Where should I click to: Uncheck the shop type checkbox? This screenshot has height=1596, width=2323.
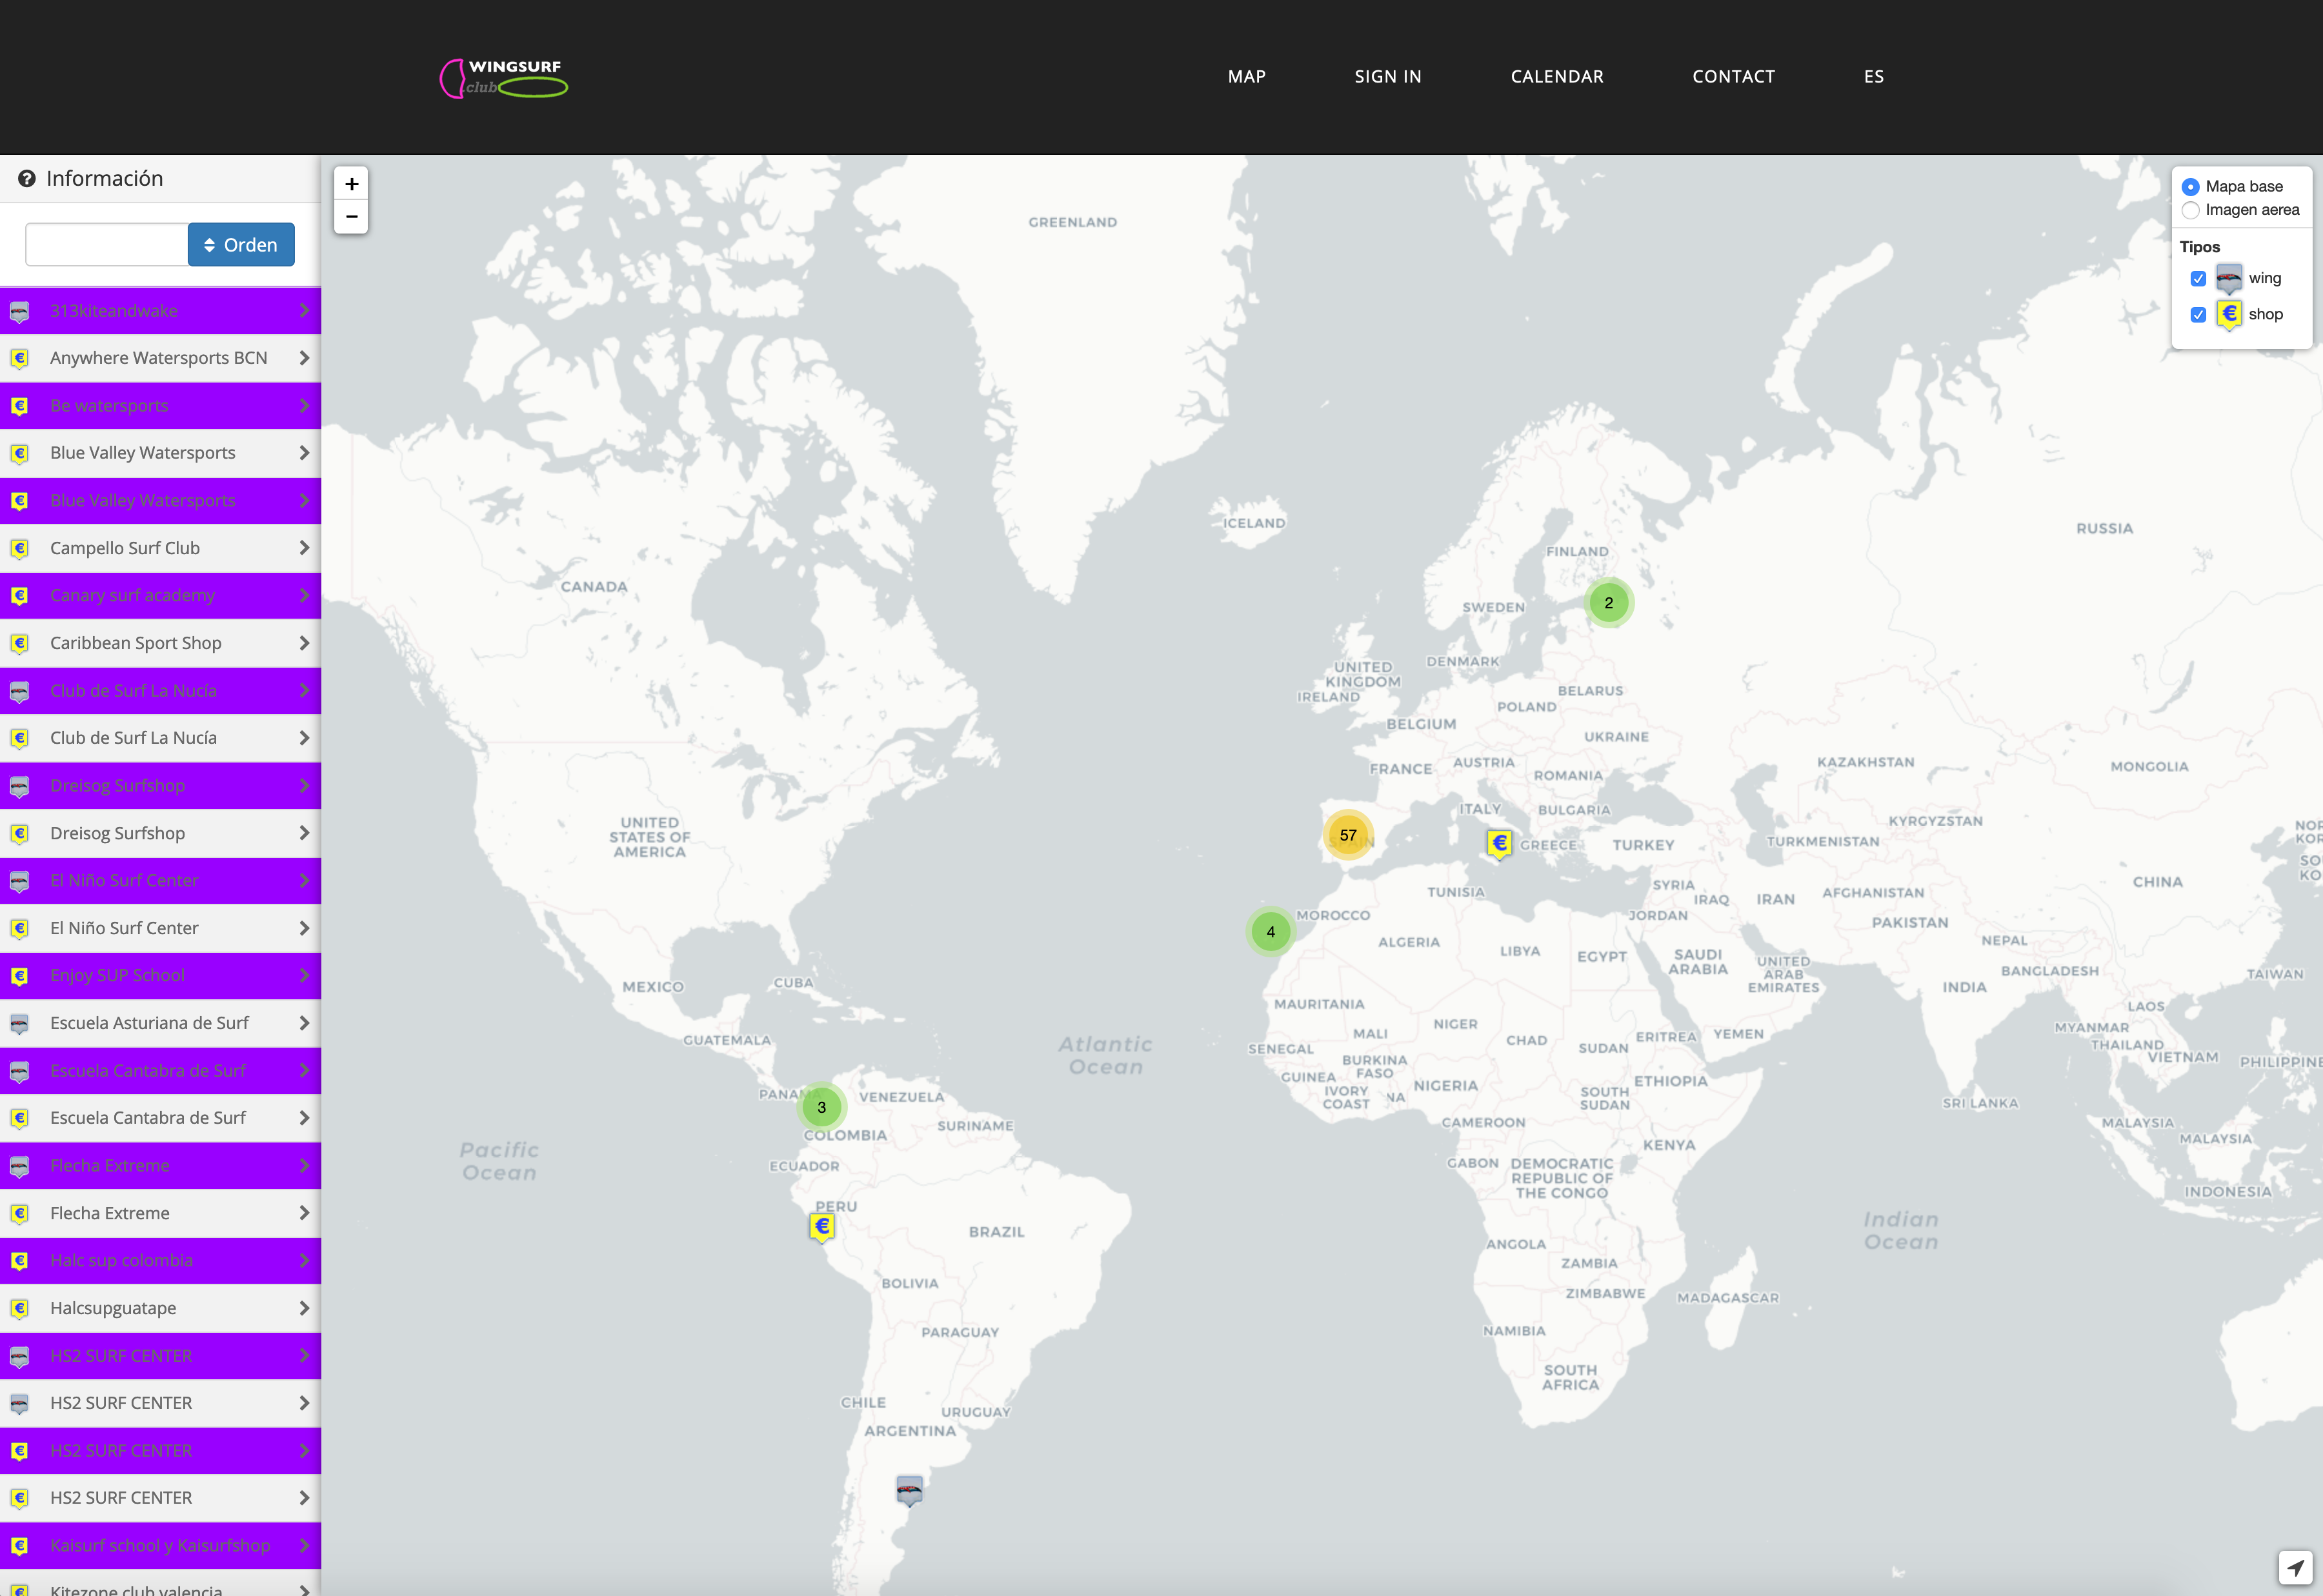pos(2198,314)
